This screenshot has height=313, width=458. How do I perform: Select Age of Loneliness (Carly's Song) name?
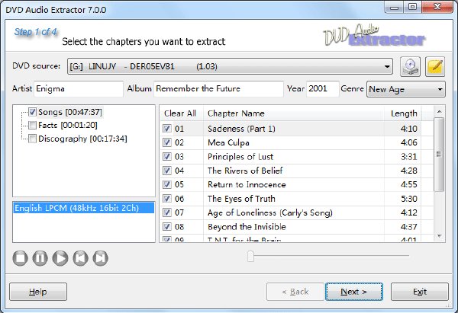tap(270, 212)
